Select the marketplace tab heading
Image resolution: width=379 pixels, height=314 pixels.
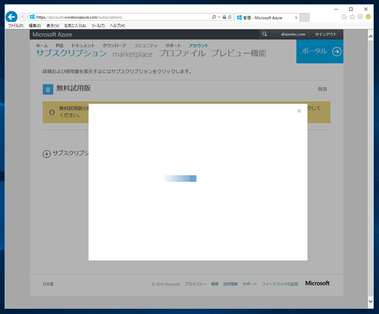tap(133, 54)
